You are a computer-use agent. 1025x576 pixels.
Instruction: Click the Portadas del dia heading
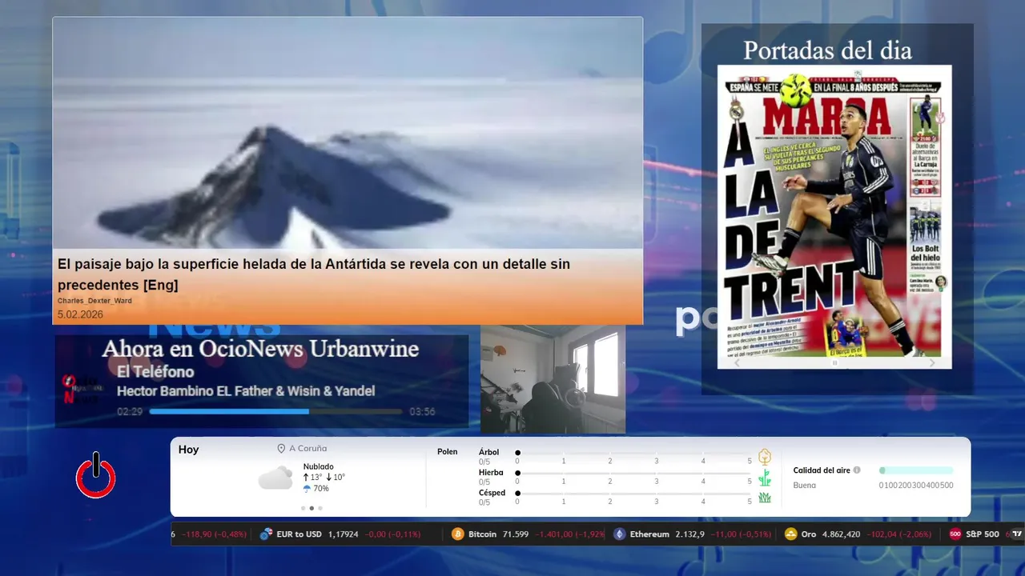[827, 50]
